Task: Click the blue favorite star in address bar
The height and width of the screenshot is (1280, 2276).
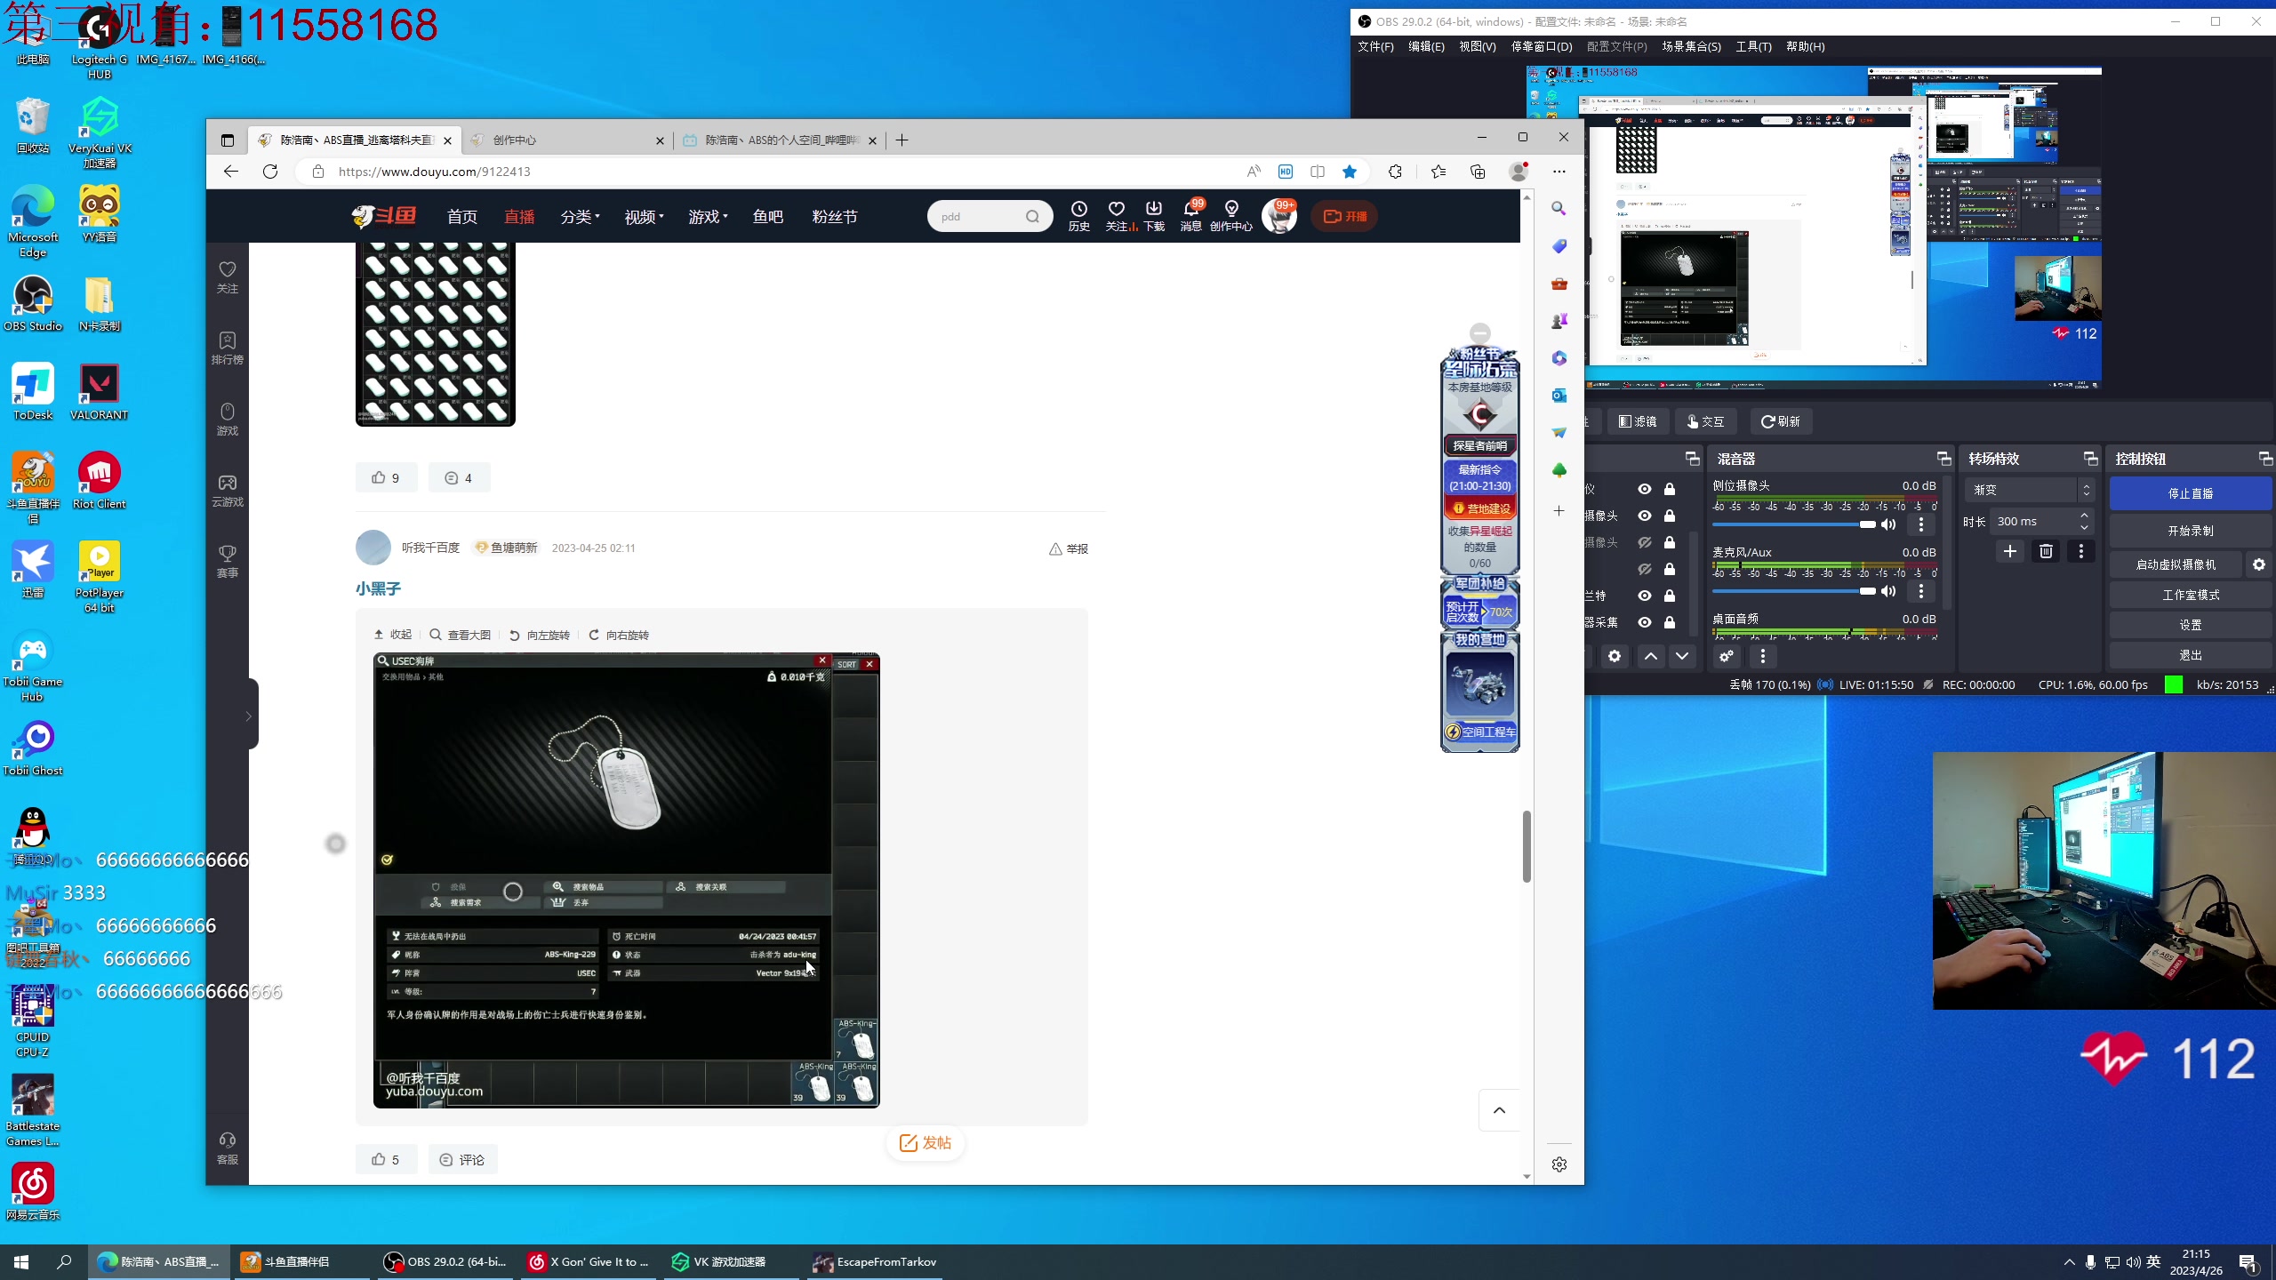Action: 1350,172
